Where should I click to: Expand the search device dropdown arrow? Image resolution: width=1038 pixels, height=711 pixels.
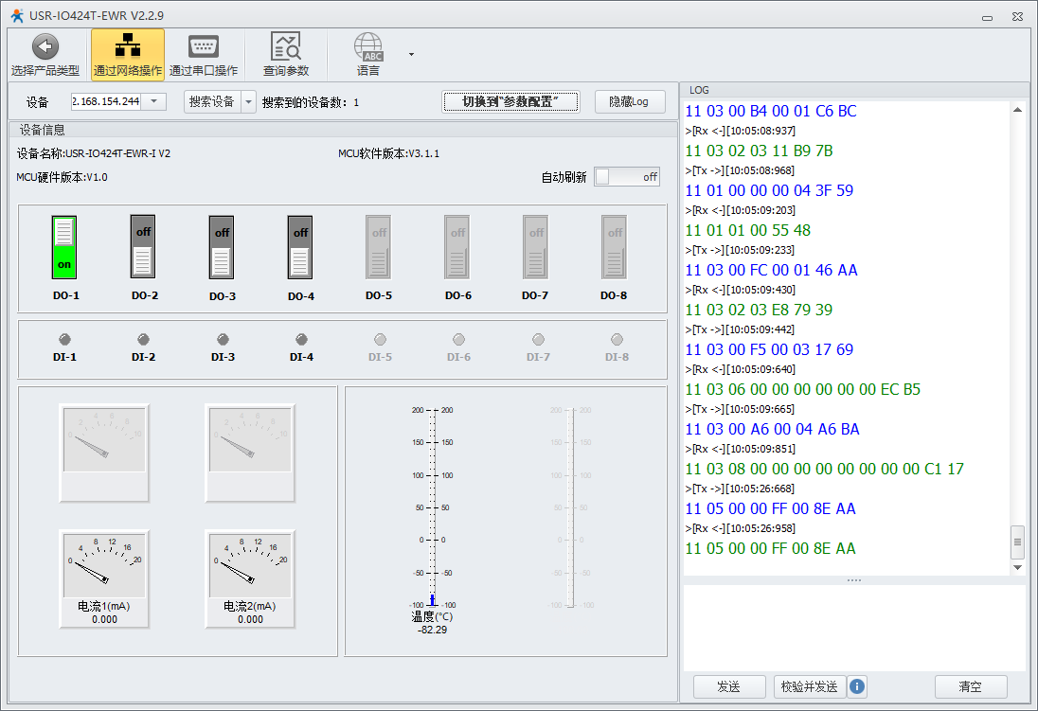249,102
